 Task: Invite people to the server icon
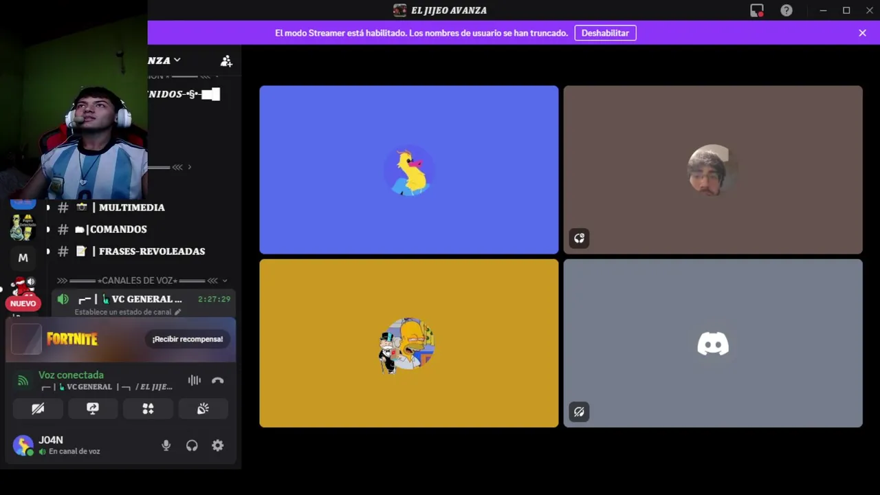[x=226, y=61]
